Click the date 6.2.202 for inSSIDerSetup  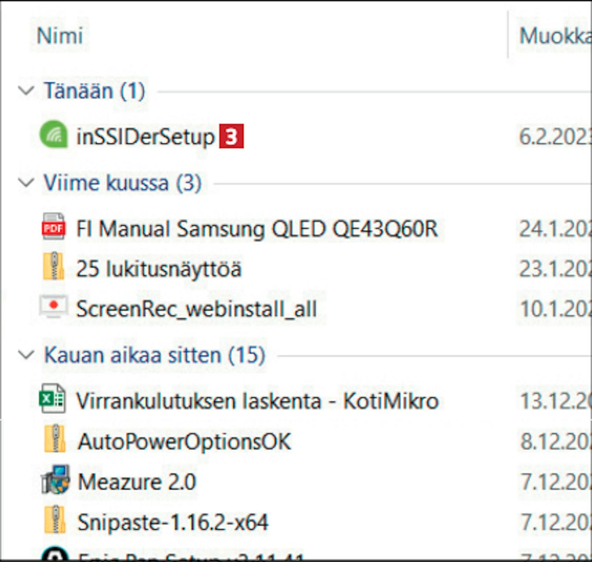pyautogui.click(x=555, y=137)
